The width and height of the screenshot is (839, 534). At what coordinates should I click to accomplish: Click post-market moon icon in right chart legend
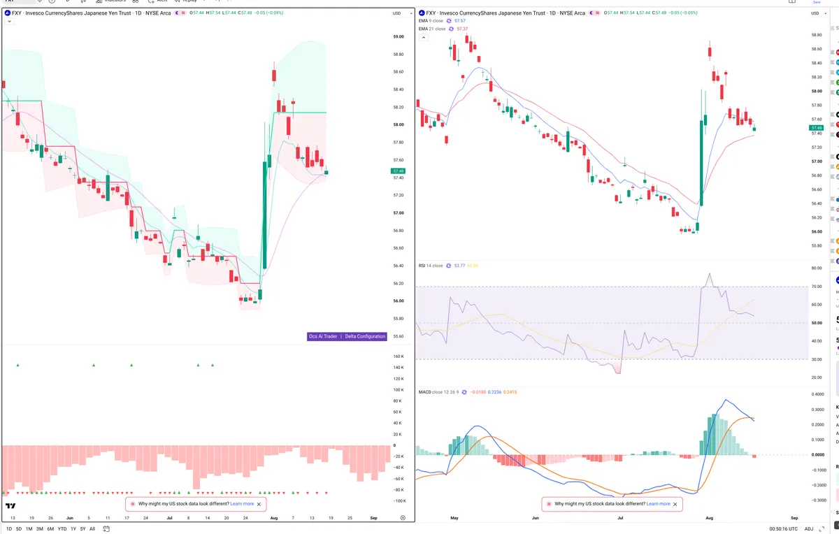click(592, 13)
